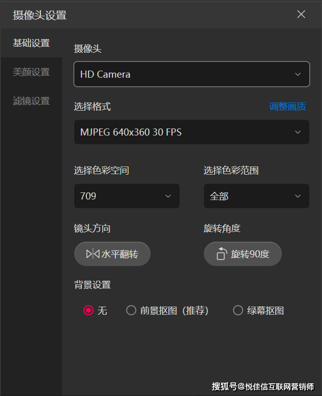Screen dimensions: 322x396
Task: Click the chevron beside color space 709
Action: (168, 196)
